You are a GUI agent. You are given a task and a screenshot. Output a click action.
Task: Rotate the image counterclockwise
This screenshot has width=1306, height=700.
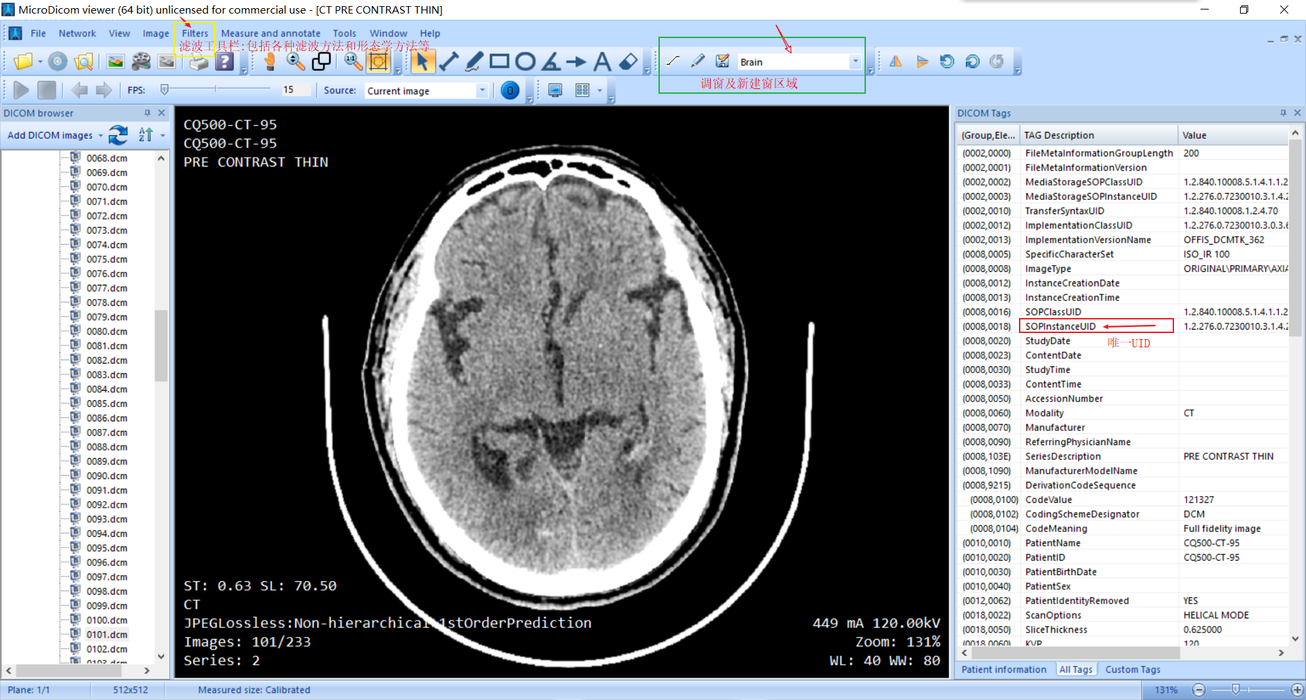pos(946,61)
